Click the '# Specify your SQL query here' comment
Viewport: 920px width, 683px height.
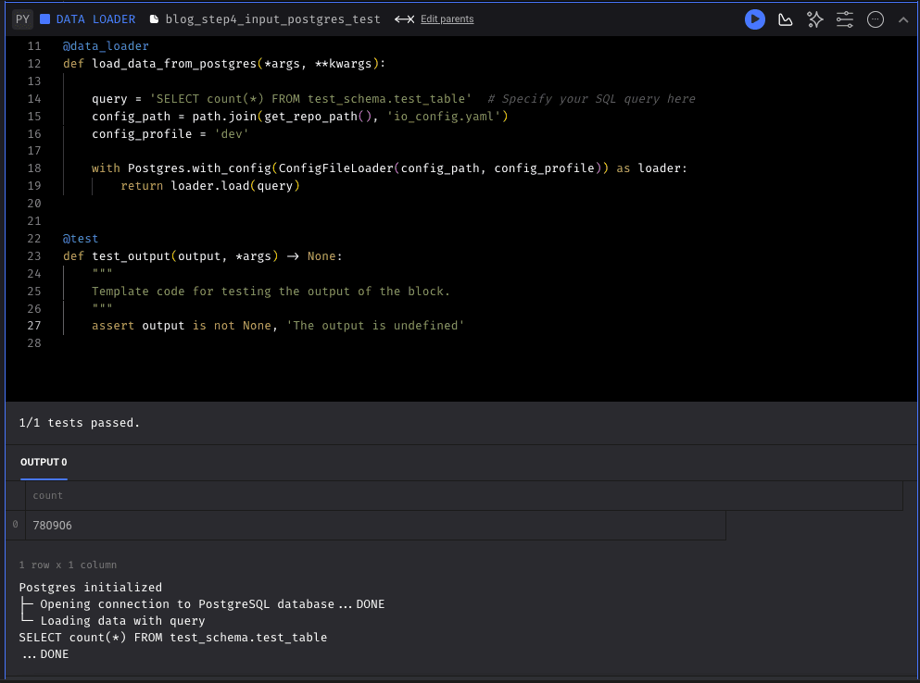[x=591, y=98]
